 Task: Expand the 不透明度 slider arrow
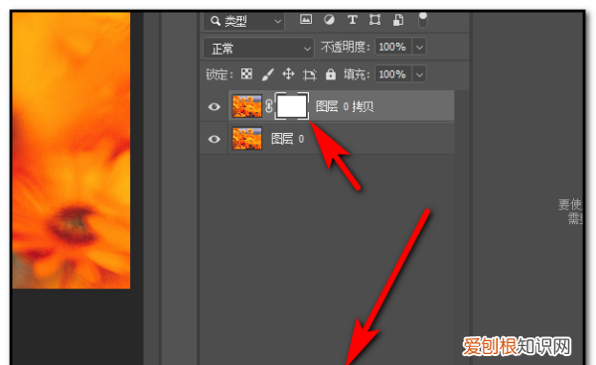419,48
